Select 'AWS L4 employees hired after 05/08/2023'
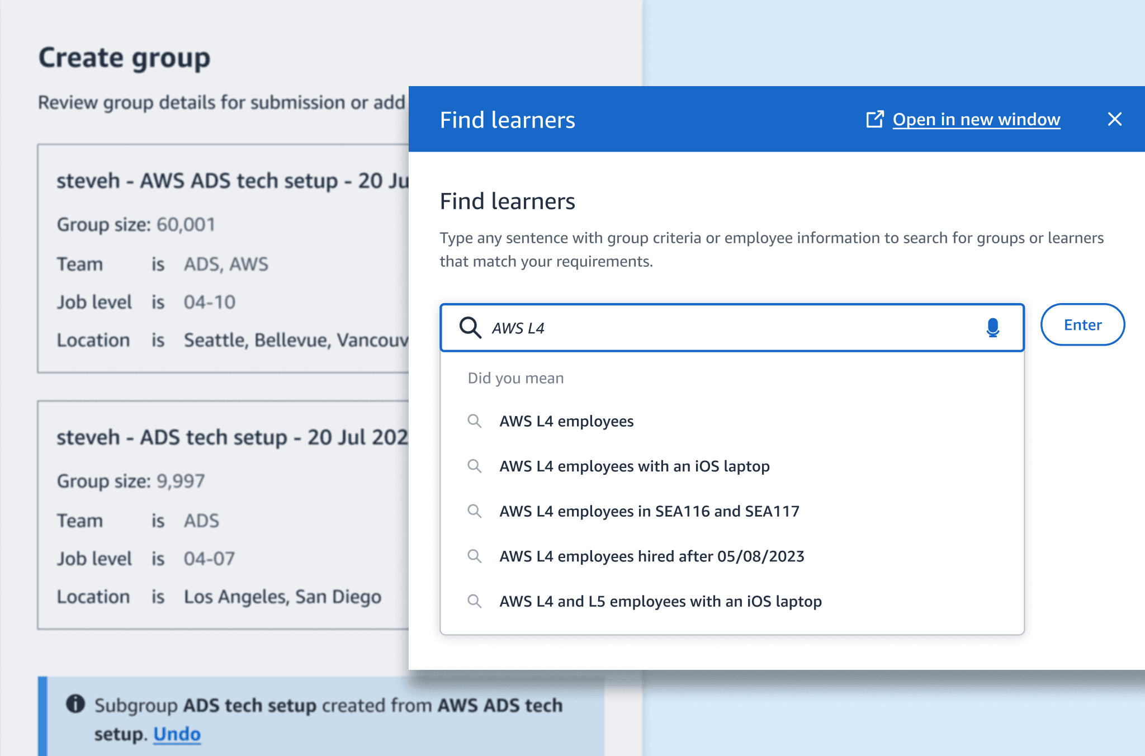This screenshot has width=1145, height=756. pyautogui.click(x=651, y=556)
